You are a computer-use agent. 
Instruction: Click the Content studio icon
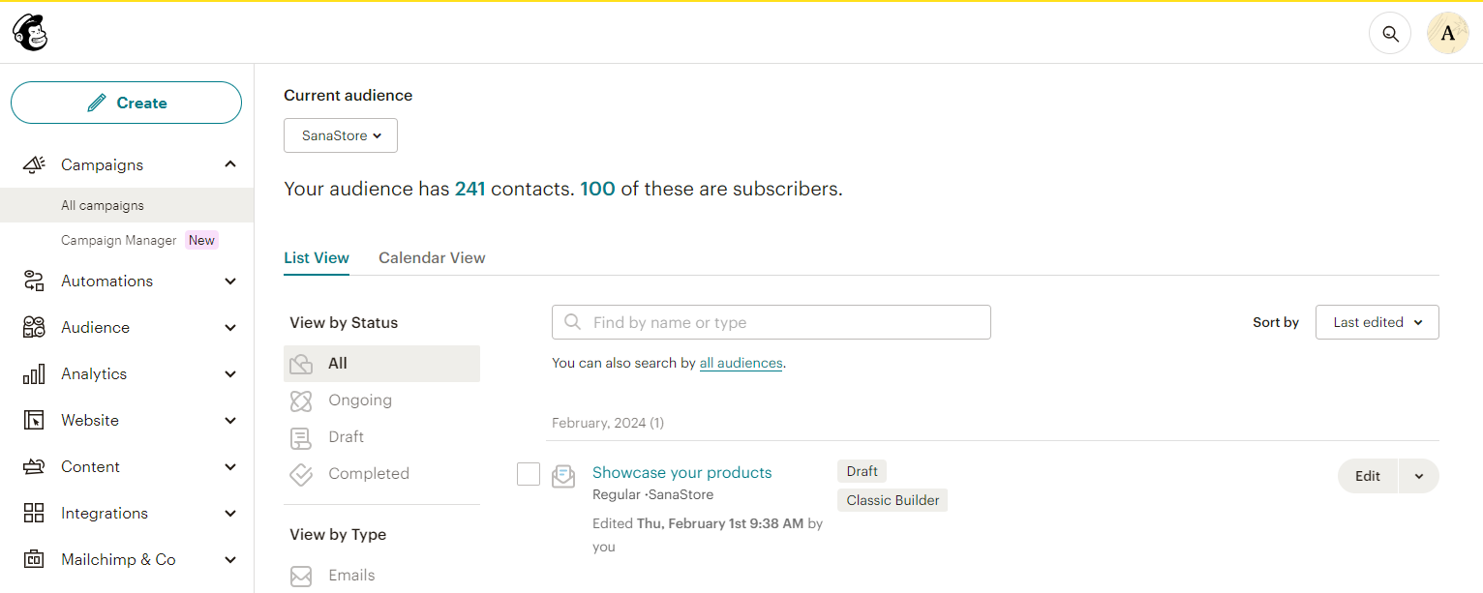(34, 466)
